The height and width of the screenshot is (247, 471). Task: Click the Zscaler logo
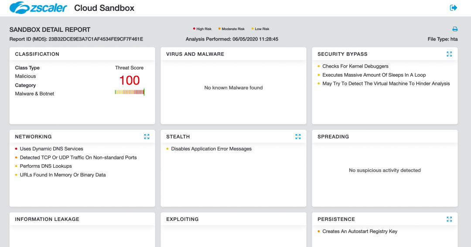[38, 8]
